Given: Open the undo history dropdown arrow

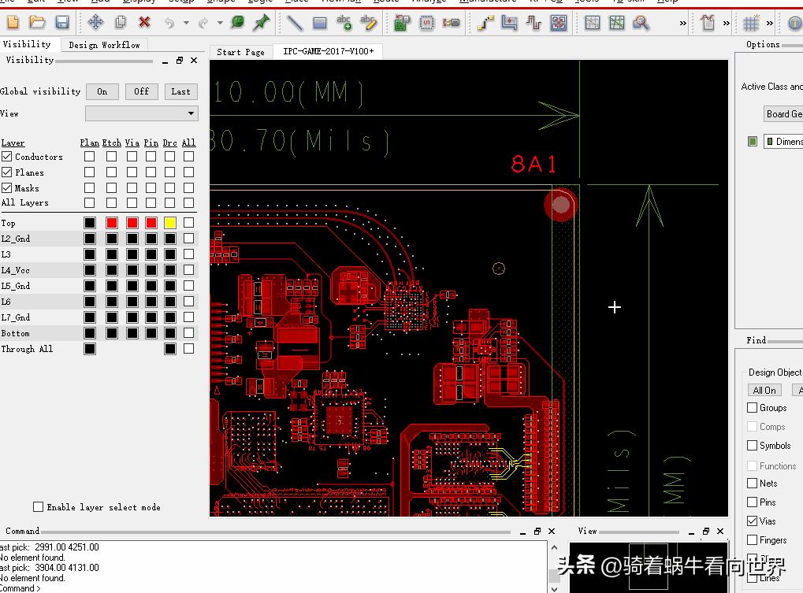Looking at the screenshot, I should tap(186, 23).
